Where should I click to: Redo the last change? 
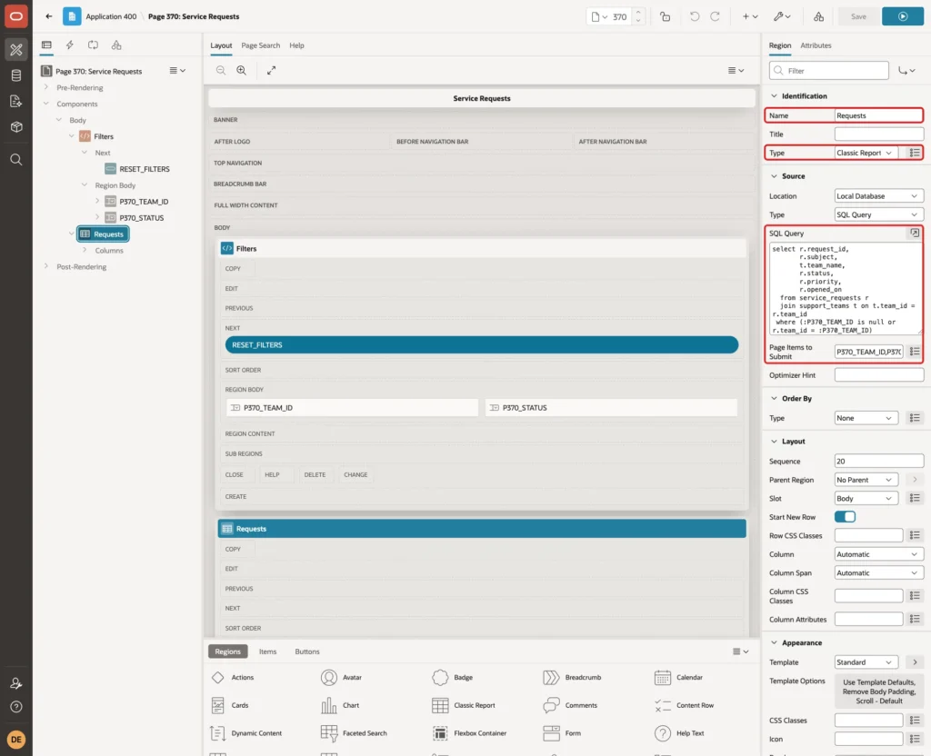tap(715, 16)
